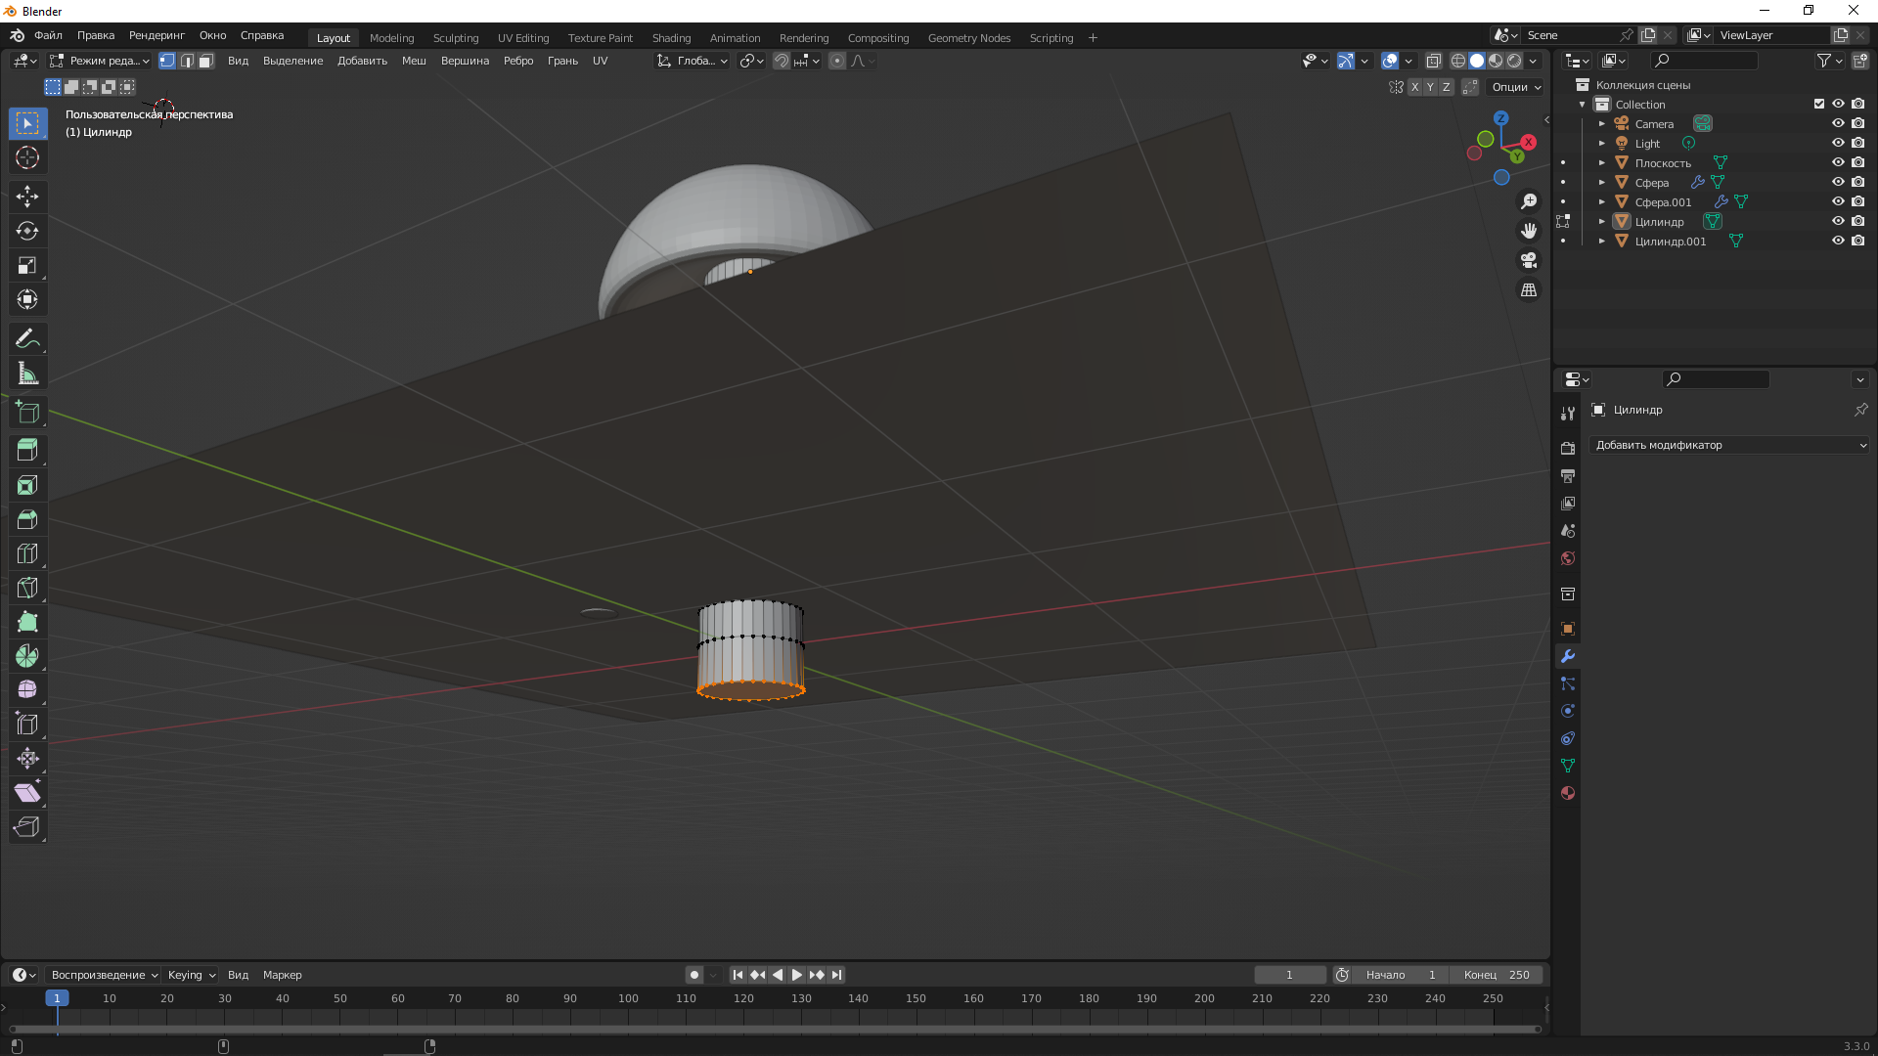Switch to UV Editing workspace tab
This screenshot has width=1878, height=1056.
pyautogui.click(x=523, y=37)
